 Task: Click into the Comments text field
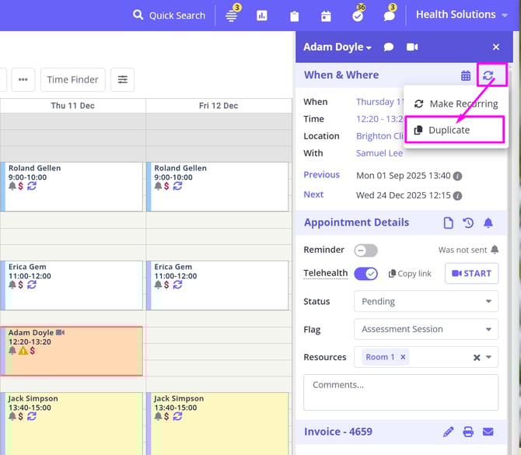400,392
